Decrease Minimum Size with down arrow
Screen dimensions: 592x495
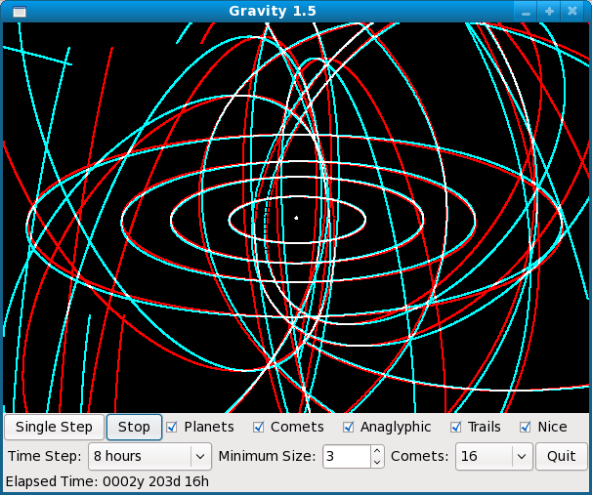pos(378,462)
